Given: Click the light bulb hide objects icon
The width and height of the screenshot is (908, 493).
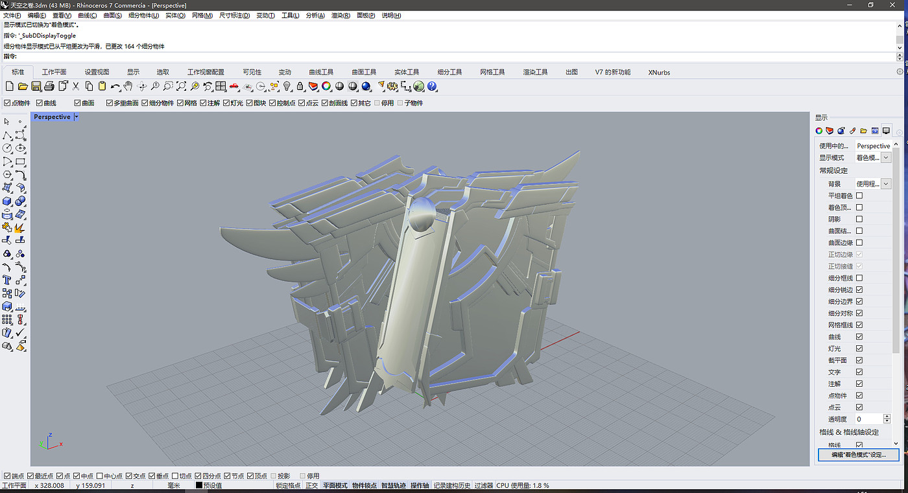Looking at the screenshot, I should (287, 86).
